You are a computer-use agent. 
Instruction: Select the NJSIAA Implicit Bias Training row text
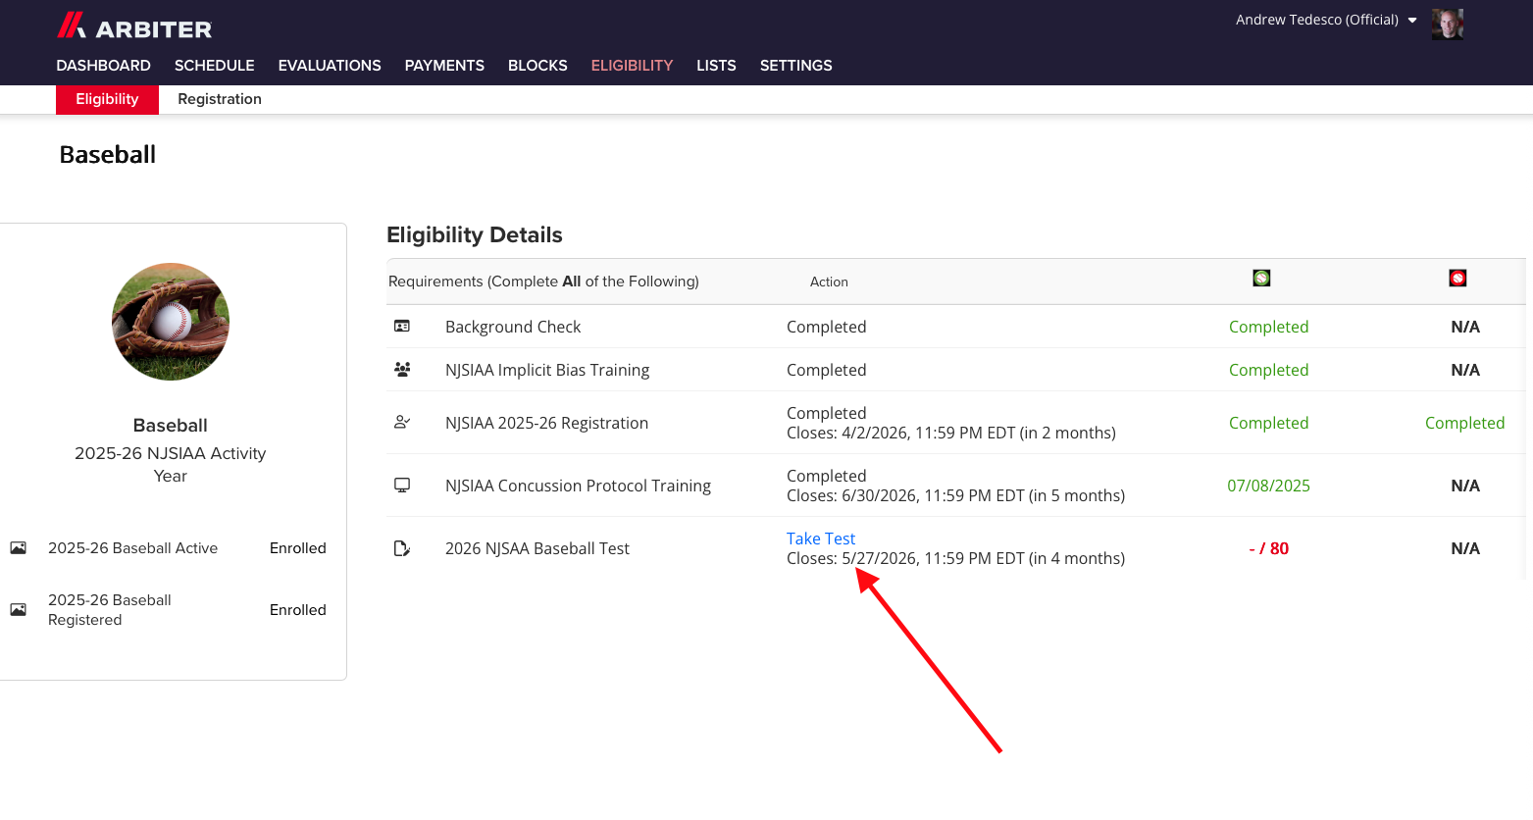point(547,370)
